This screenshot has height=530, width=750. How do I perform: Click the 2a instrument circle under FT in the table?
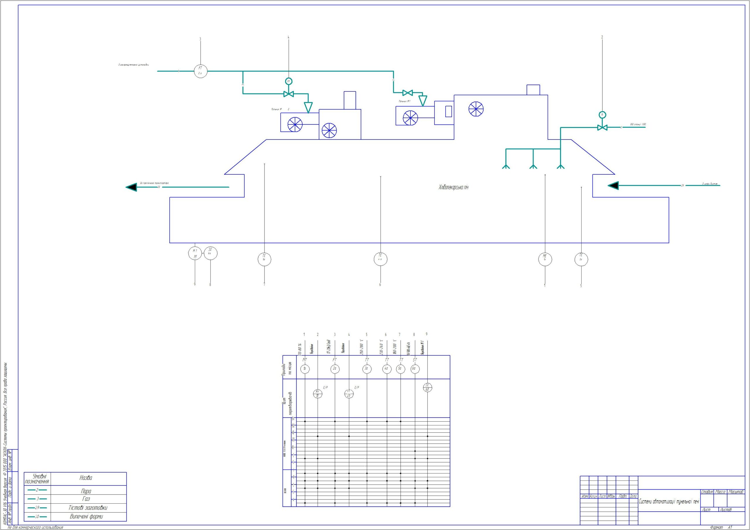pos(335,369)
